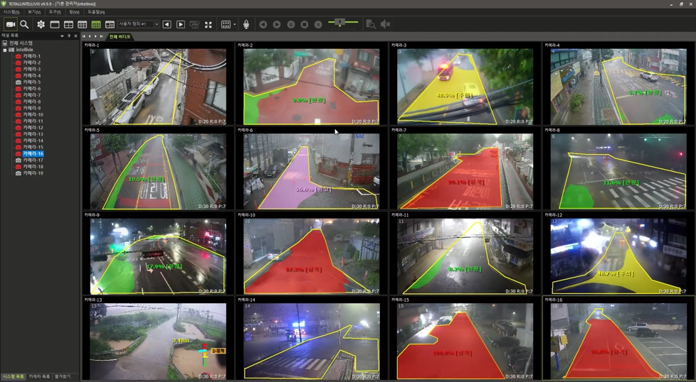Jump to last tab navigation arrow
This screenshot has width=696, height=382.
tap(101, 36)
